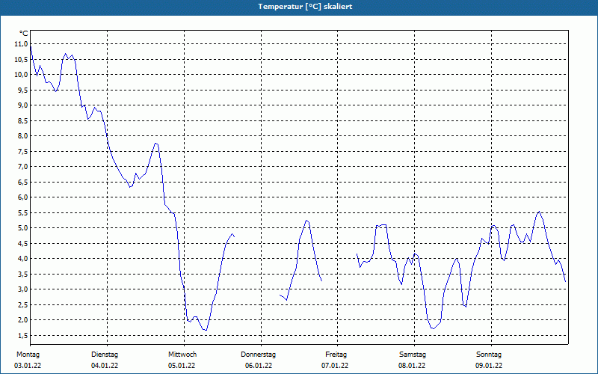
Task: Select the 8,5 axis value
Action: point(23,120)
